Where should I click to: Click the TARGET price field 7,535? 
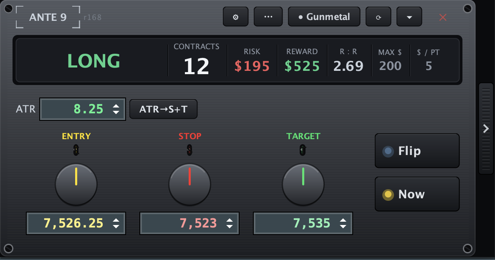tap(303, 223)
